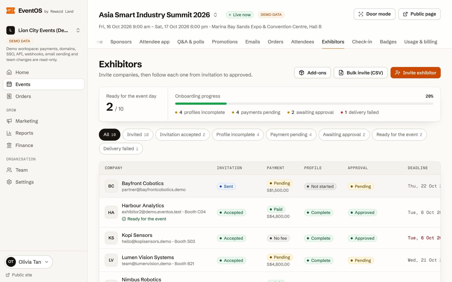Open the Orders receipt icon in sidebar
This screenshot has height=282, width=452.
point(9,96)
